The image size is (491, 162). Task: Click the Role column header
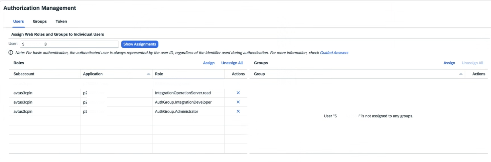coord(159,74)
